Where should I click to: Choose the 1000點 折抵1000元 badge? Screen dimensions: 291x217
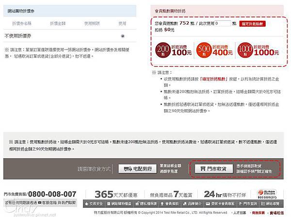(x=258, y=50)
